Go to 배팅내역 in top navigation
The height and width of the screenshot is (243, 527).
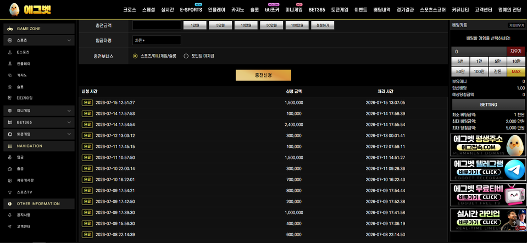point(382,10)
